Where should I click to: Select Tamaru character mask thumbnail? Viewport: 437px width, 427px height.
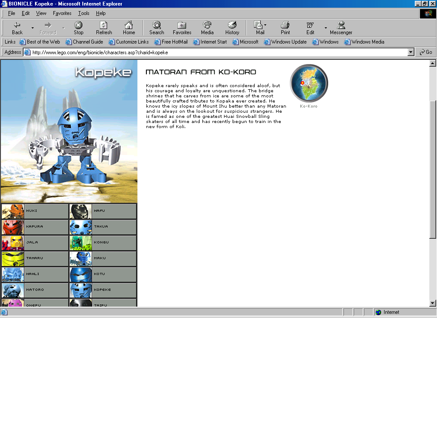click(x=13, y=259)
